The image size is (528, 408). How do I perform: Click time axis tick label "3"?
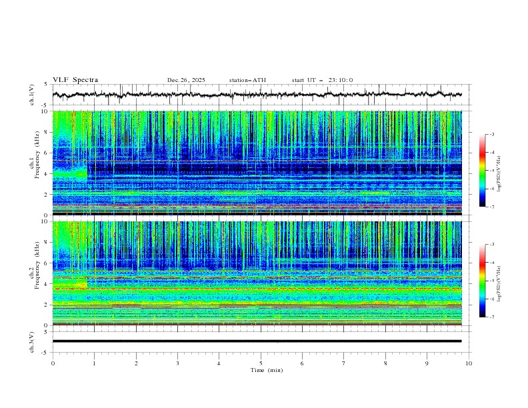click(177, 363)
